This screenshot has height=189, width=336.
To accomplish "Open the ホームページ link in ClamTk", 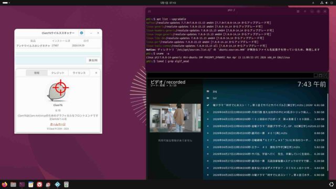I will point(58,124).
